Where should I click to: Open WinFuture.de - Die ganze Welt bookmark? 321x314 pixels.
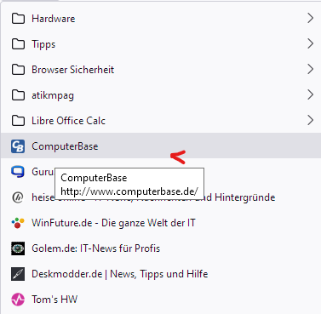point(160,223)
